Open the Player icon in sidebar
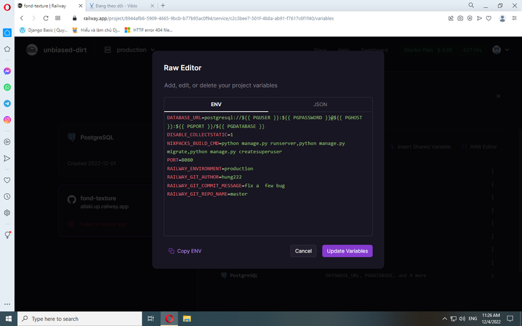 [7, 142]
